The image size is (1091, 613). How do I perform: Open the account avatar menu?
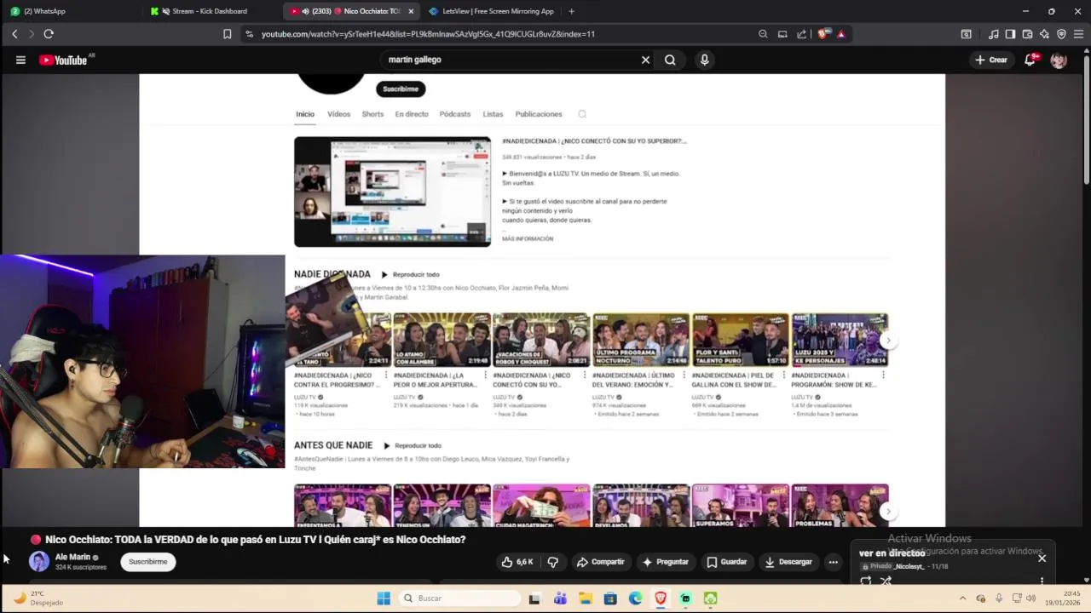coord(1059,60)
